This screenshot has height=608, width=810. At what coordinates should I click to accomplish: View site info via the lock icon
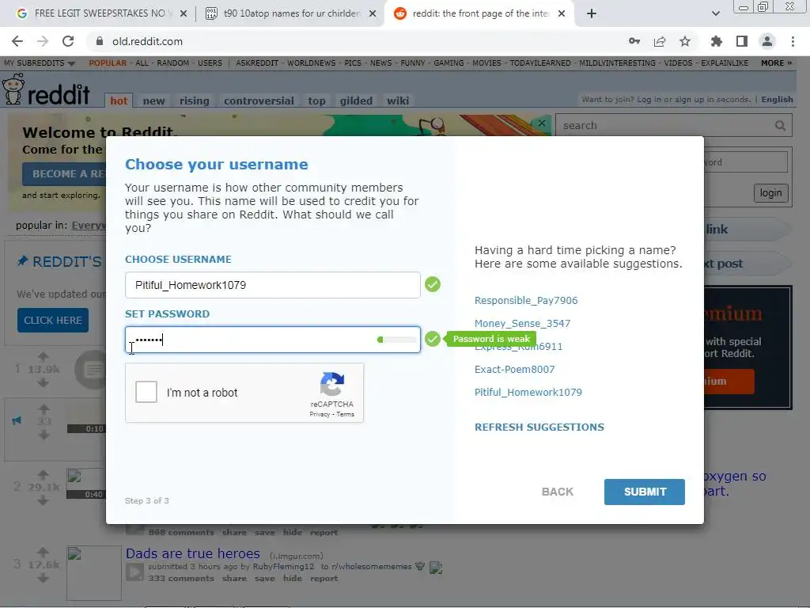100,41
